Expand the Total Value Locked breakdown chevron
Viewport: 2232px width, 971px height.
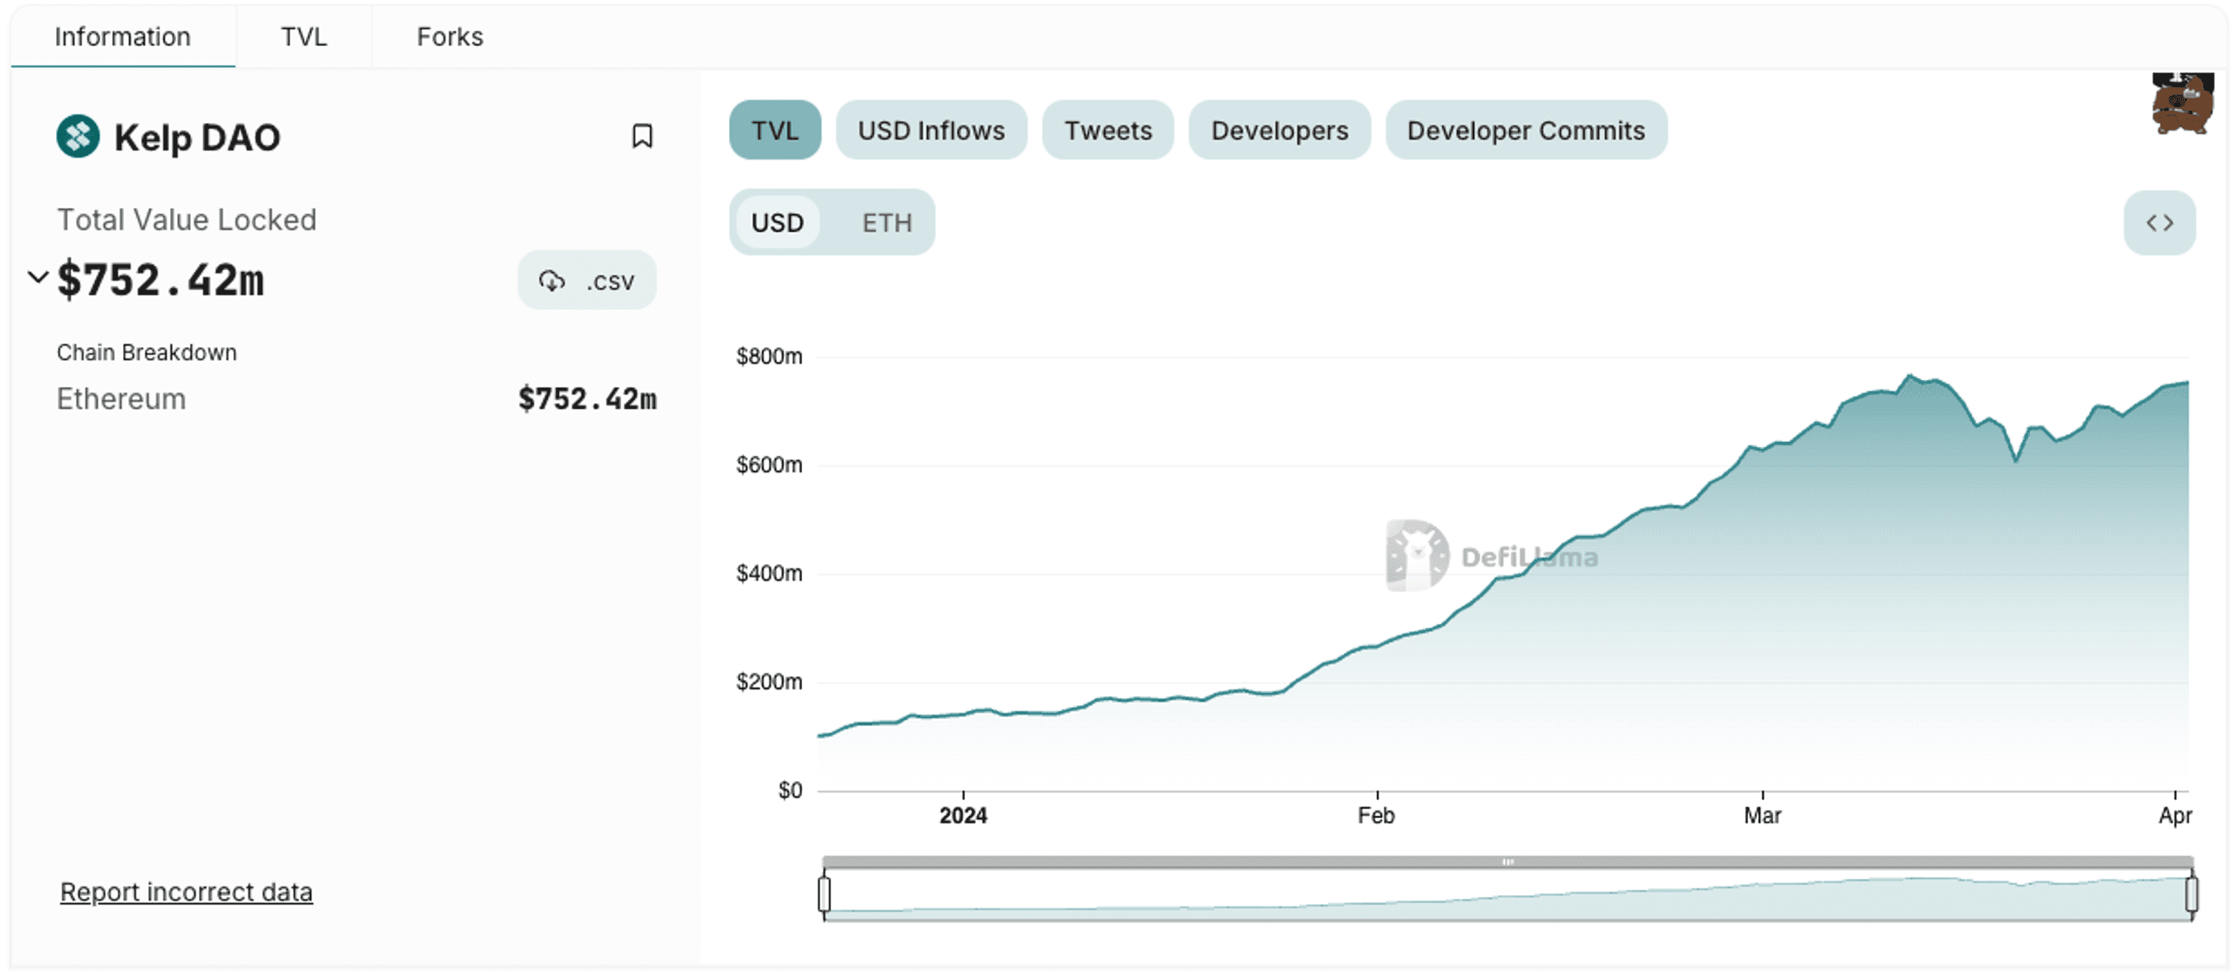pos(37,278)
